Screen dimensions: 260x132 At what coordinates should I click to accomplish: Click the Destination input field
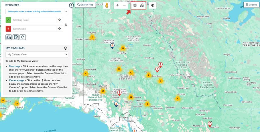coord(33,29)
